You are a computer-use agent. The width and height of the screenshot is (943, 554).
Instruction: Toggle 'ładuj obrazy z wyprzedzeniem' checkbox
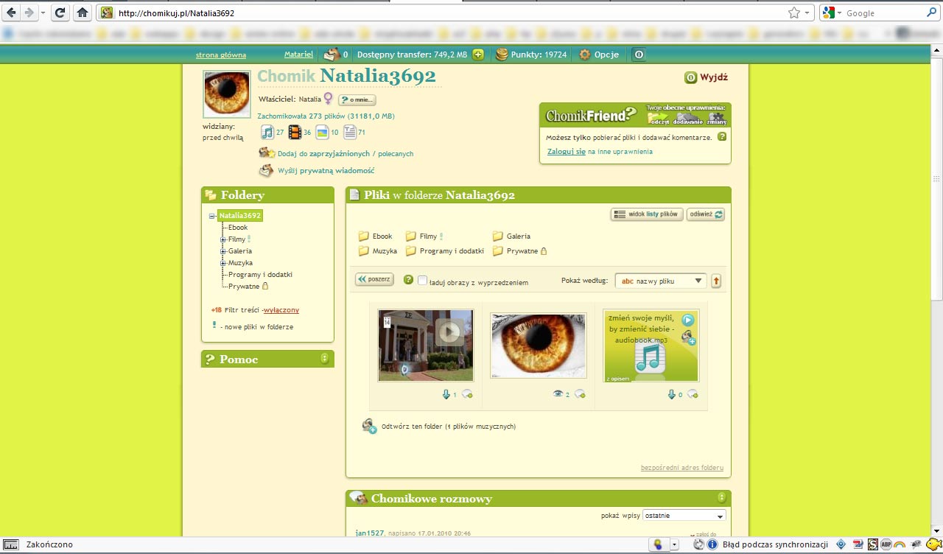pyautogui.click(x=423, y=281)
